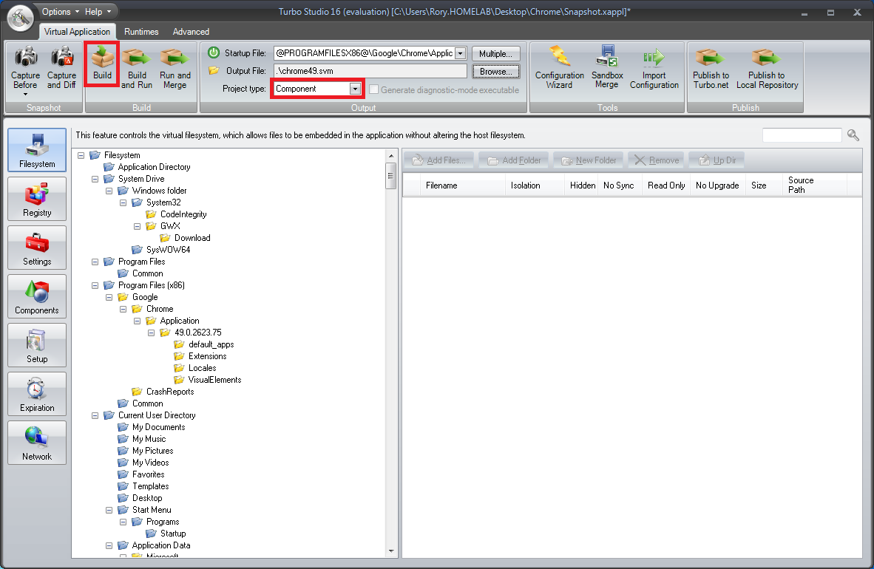Toggle Generate diagnostic-mode executable checkbox
Screen dimensions: 874x569
coord(374,89)
